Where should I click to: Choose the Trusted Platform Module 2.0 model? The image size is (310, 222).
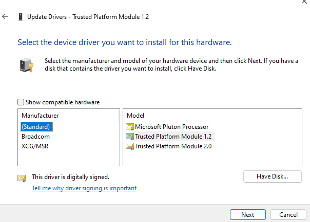(x=173, y=146)
